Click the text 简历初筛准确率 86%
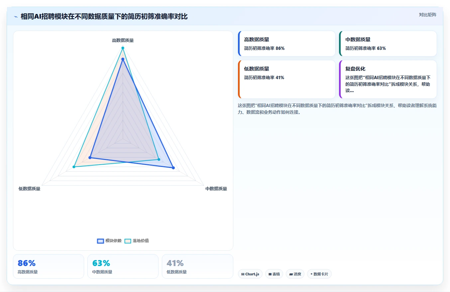The height and width of the screenshot is (292, 450). tap(264, 48)
